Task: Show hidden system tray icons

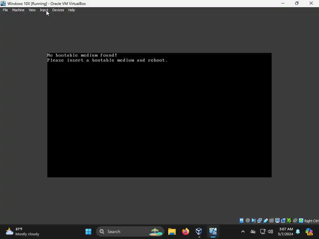Action: tap(243, 232)
